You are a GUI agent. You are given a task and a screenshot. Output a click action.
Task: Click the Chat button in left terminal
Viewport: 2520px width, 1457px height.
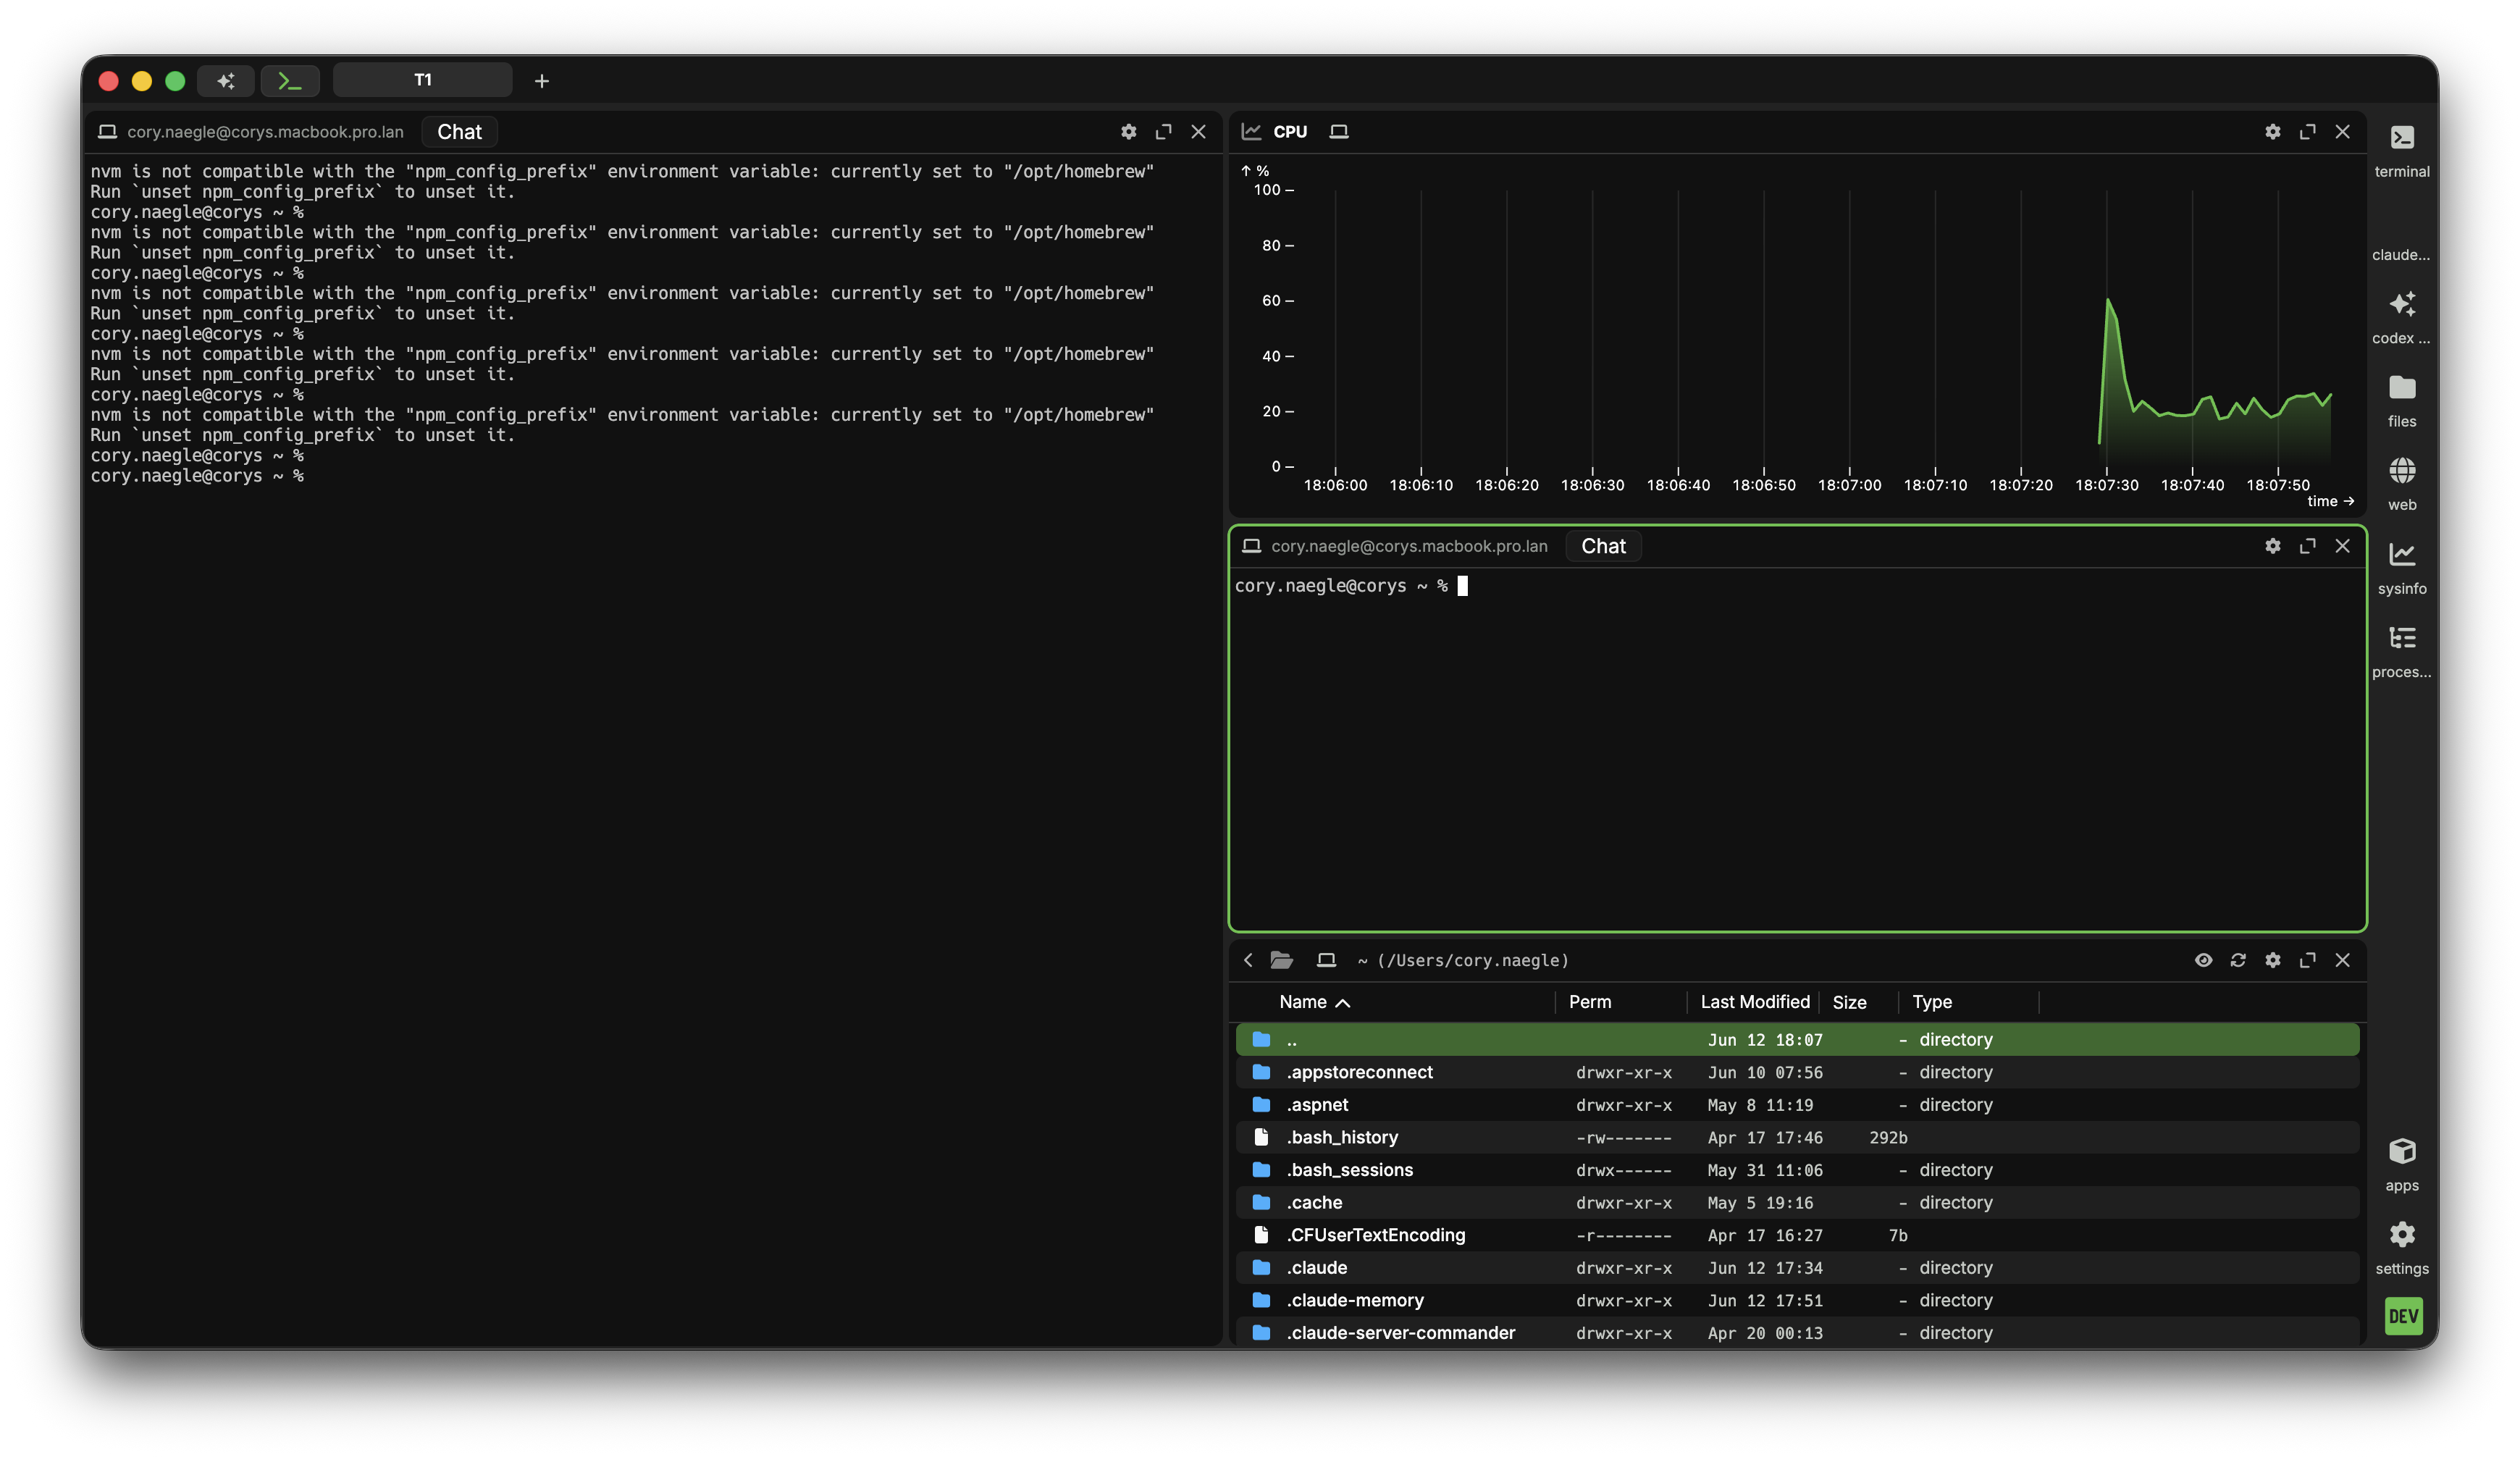click(x=459, y=132)
